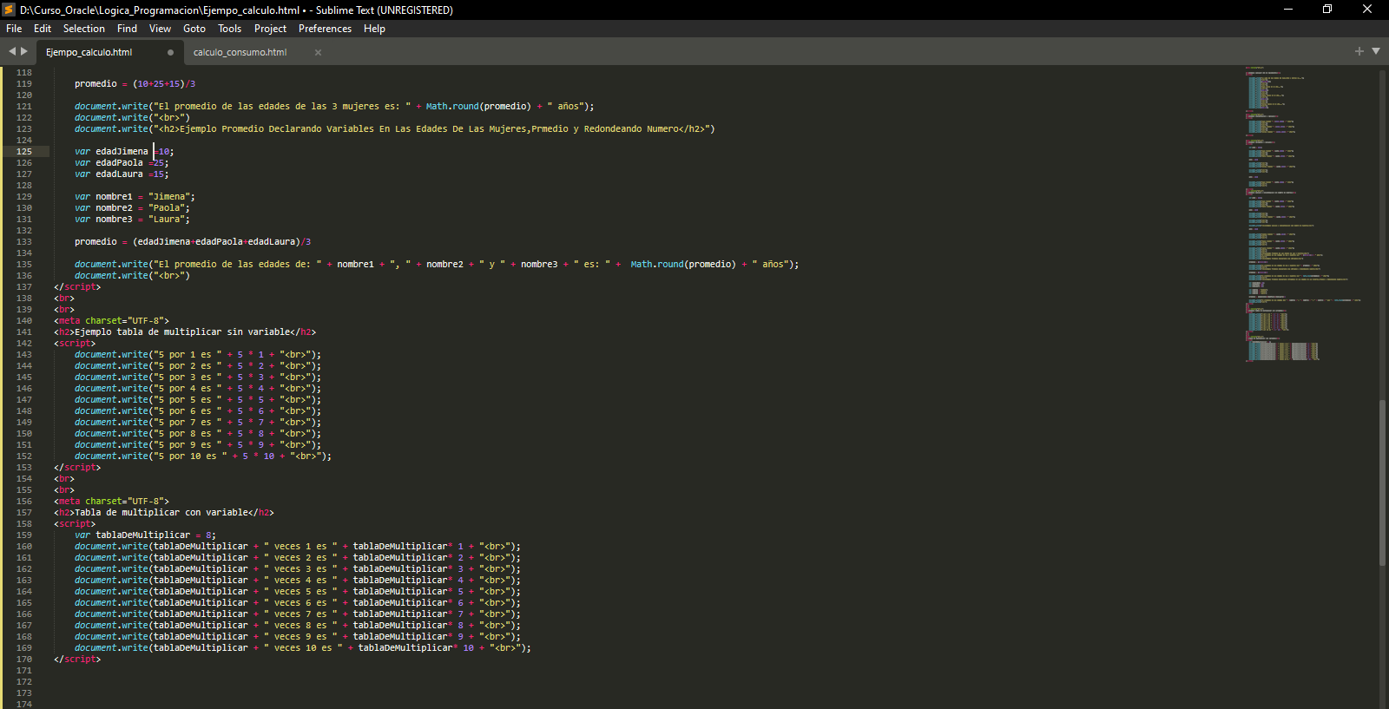Image resolution: width=1389 pixels, height=709 pixels.
Task: Open the Edit menu
Action: tap(43, 29)
